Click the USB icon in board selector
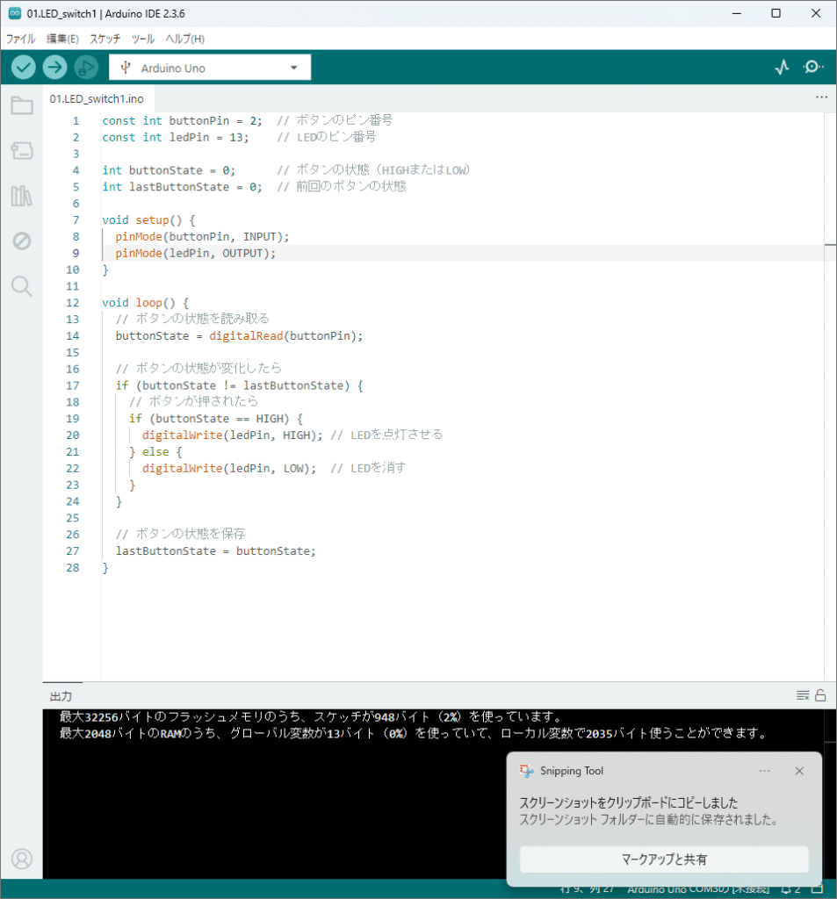This screenshot has width=837, height=899. pyautogui.click(x=126, y=68)
